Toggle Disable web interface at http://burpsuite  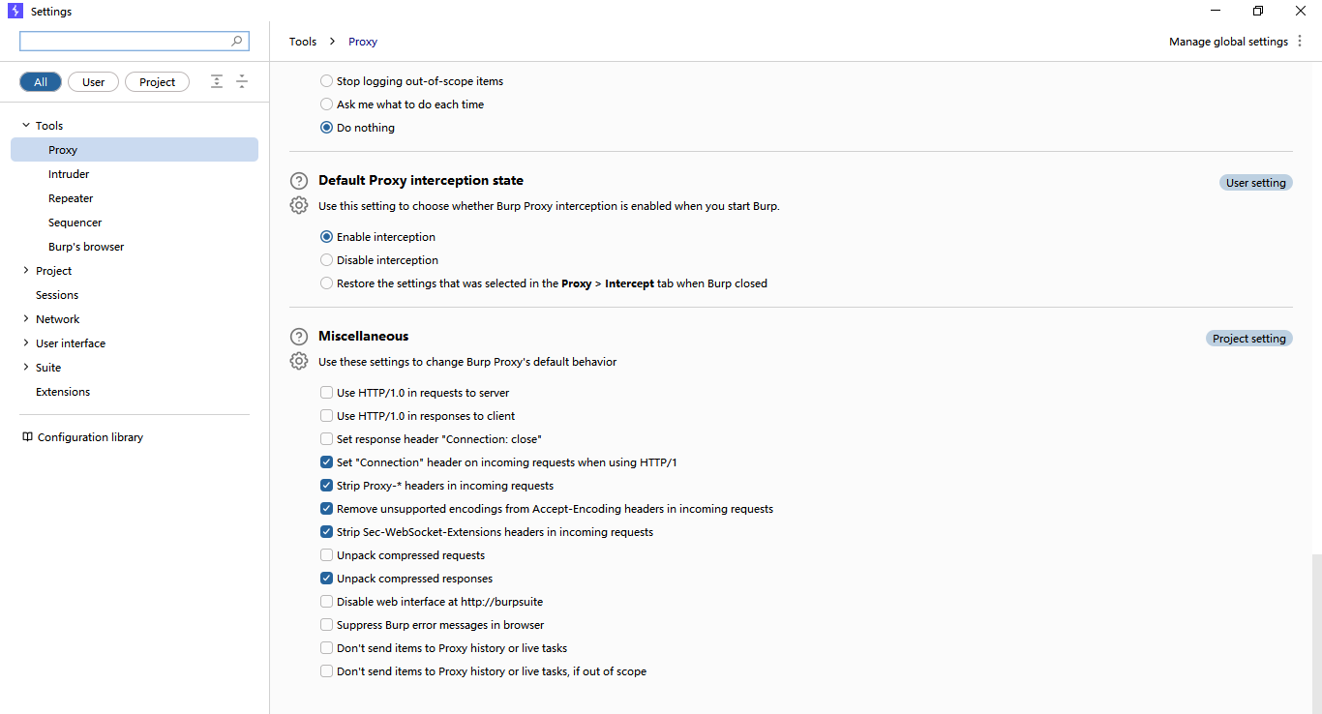(326, 602)
